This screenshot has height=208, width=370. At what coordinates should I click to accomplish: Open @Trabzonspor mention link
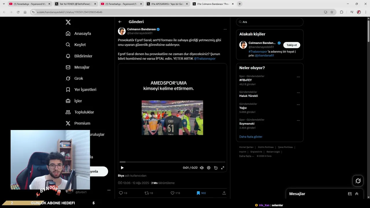pos(205,59)
